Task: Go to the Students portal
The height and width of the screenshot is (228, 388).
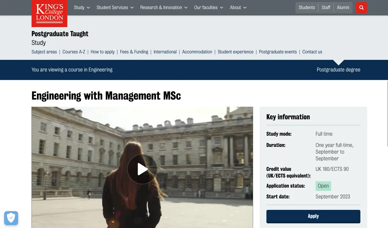Action: coord(307,8)
